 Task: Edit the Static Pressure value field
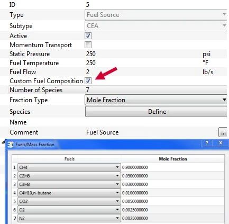point(143,54)
